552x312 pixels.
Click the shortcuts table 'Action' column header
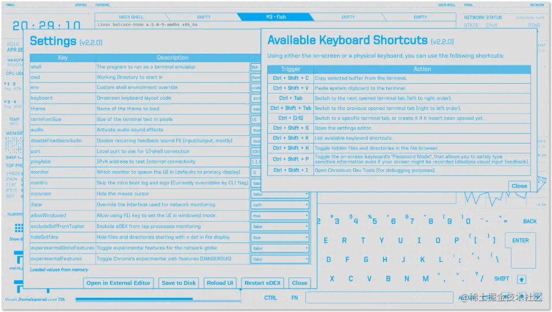click(x=422, y=69)
